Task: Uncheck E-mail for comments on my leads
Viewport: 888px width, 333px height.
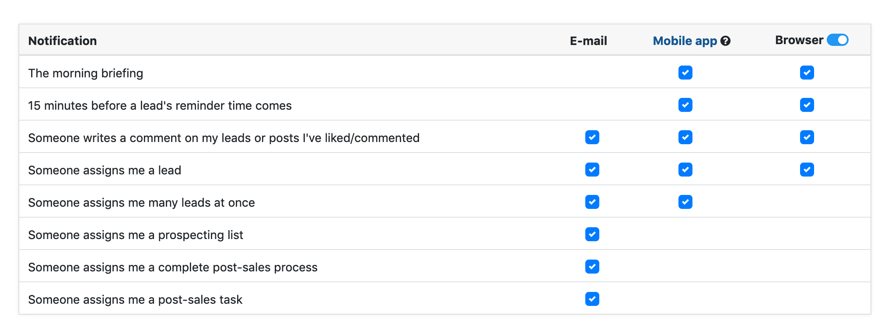Action: click(592, 137)
